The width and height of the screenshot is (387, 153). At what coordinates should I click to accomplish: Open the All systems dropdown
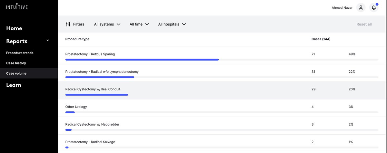tap(107, 24)
